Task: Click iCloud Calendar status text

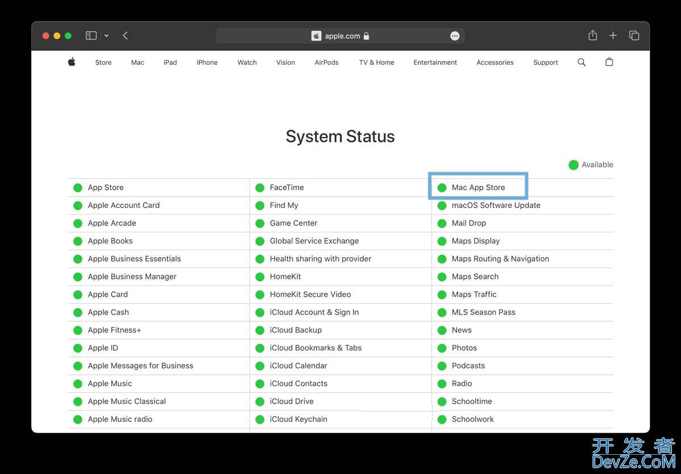Action: (x=299, y=366)
